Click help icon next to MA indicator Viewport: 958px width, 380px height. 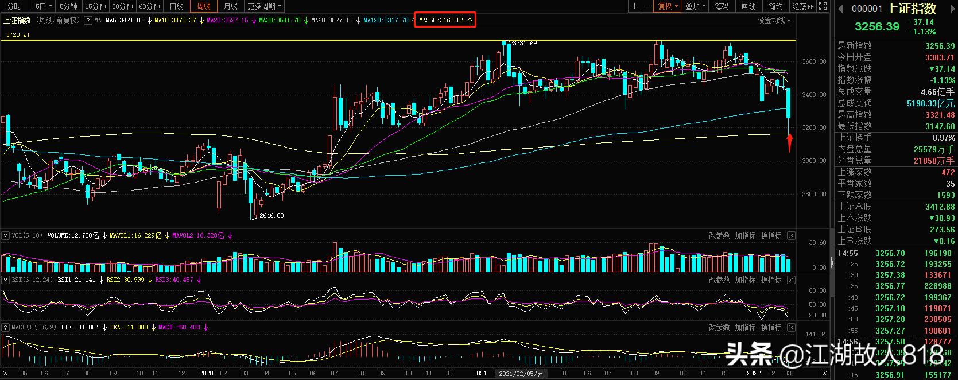88,20
